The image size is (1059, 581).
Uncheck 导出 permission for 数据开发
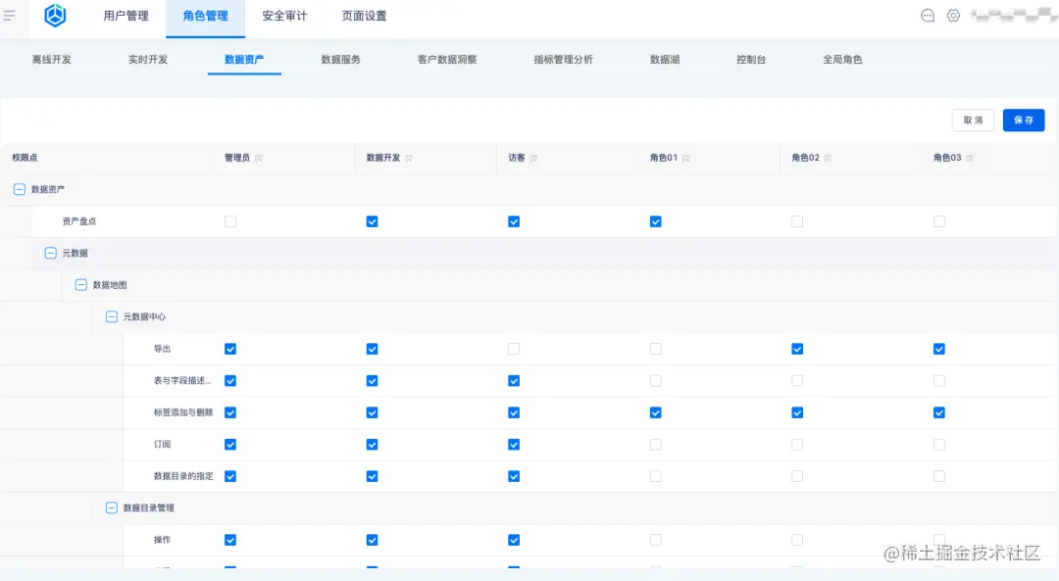point(372,349)
